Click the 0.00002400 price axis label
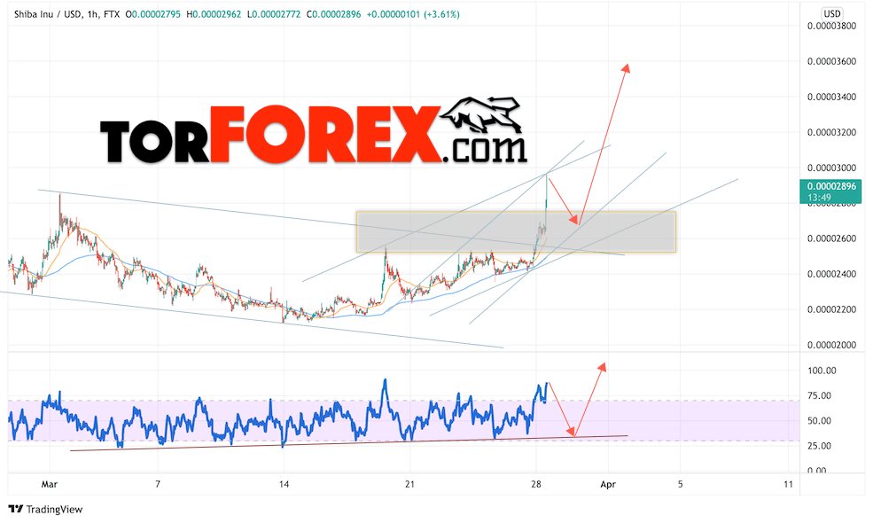Viewport: 873px width, 523px height. [831, 274]
